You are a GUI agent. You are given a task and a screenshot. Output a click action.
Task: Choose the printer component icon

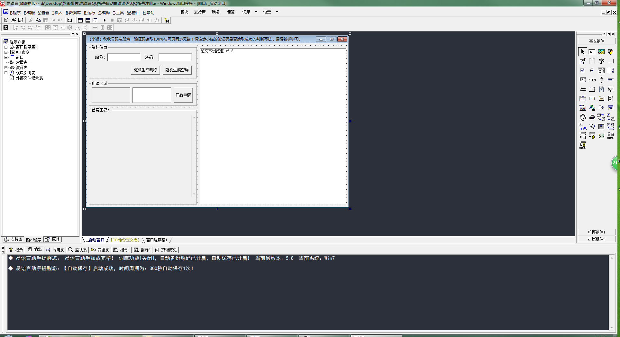(x=592, y=117)
